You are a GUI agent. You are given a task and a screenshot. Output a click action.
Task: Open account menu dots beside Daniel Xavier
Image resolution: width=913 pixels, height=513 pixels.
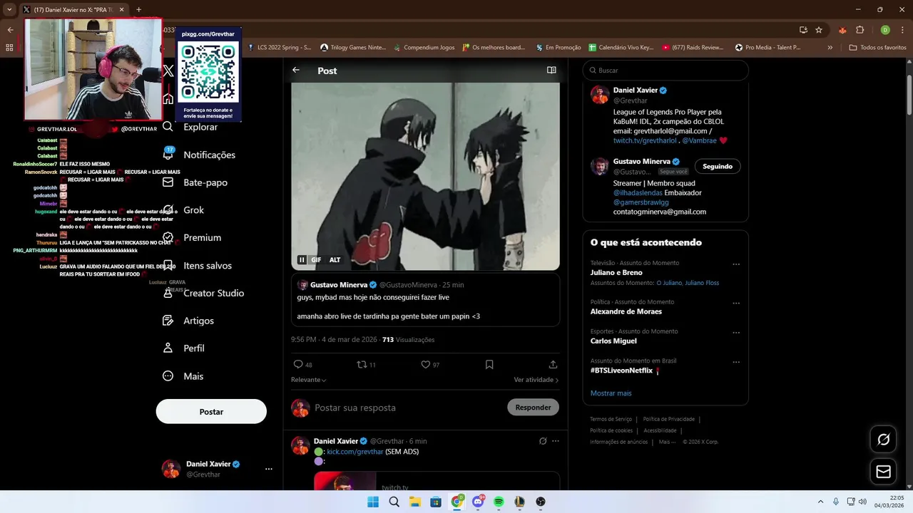pos(269,469)
